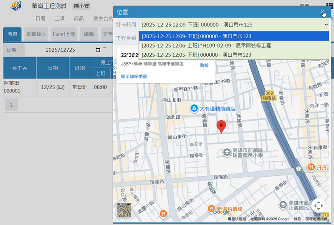Open the 日曆 menu
The image size is (334, 225).
point(40,18)
